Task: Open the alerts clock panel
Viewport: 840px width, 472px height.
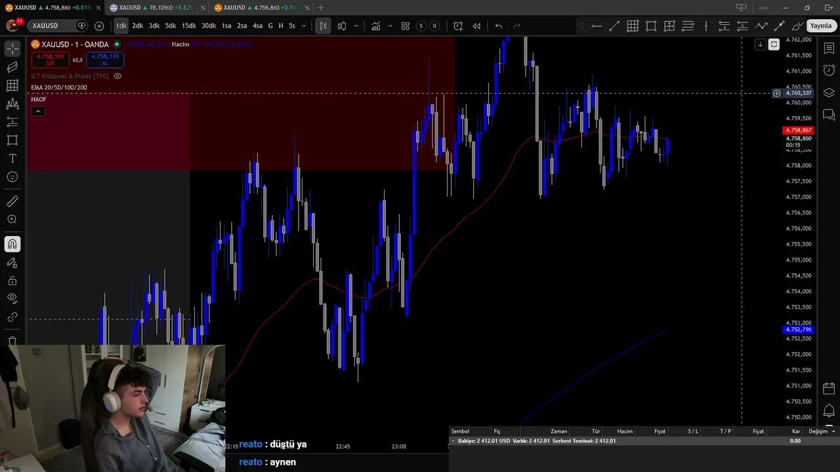Action: pos(829,70)
